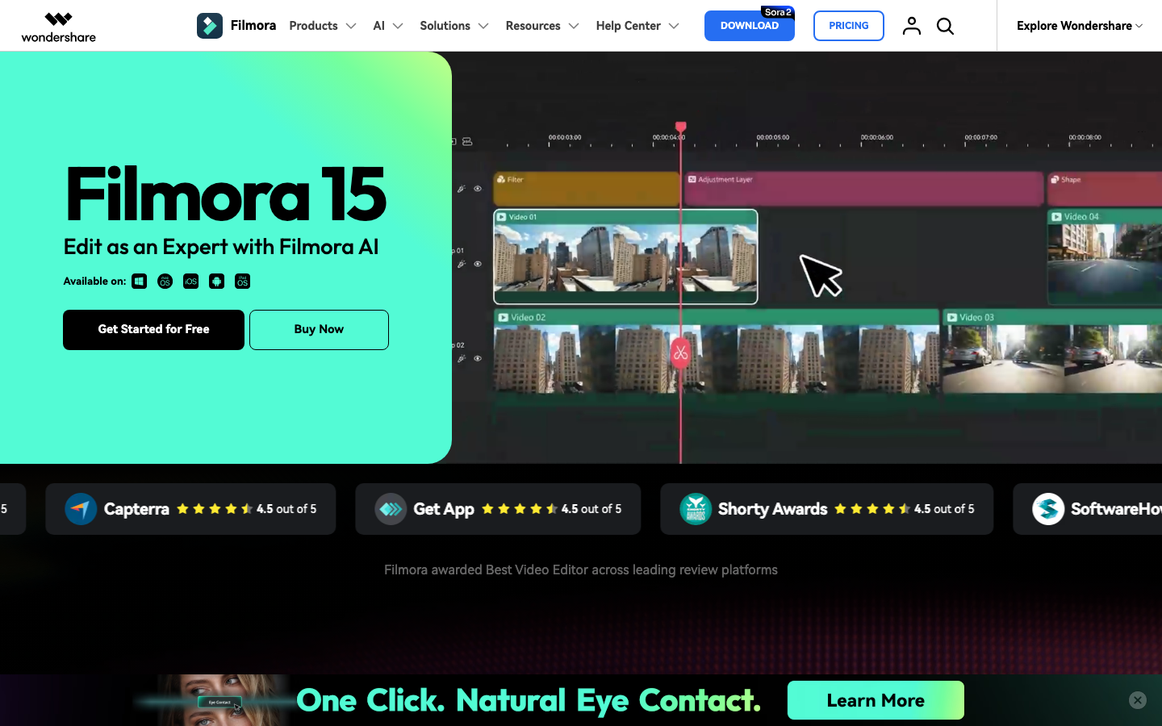This screenshot has width=1162, height=726.
Task: Expand Explore Wondershare menu
Action: coord(1080,26)
